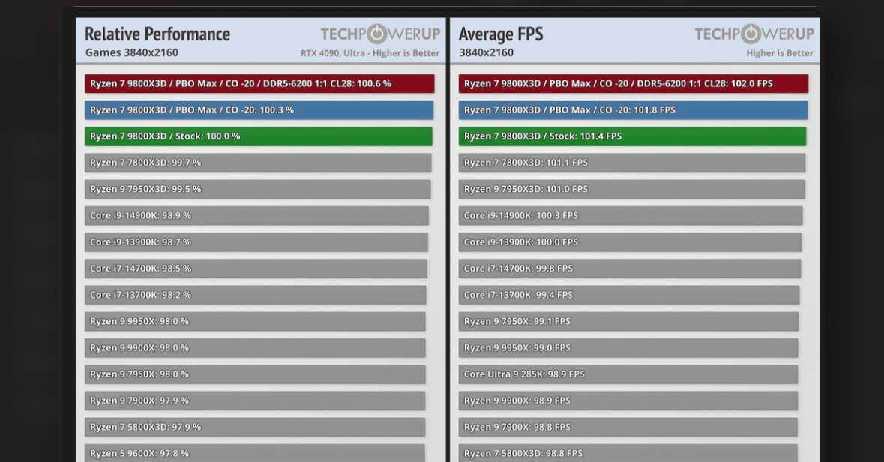Click 'Core i7-14700K: 99.8 FPS' bar

[629, 268]
